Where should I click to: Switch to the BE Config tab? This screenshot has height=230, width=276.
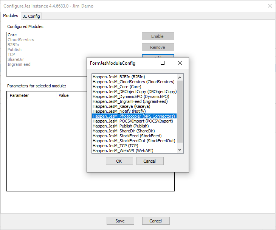(x=31, y=16)
